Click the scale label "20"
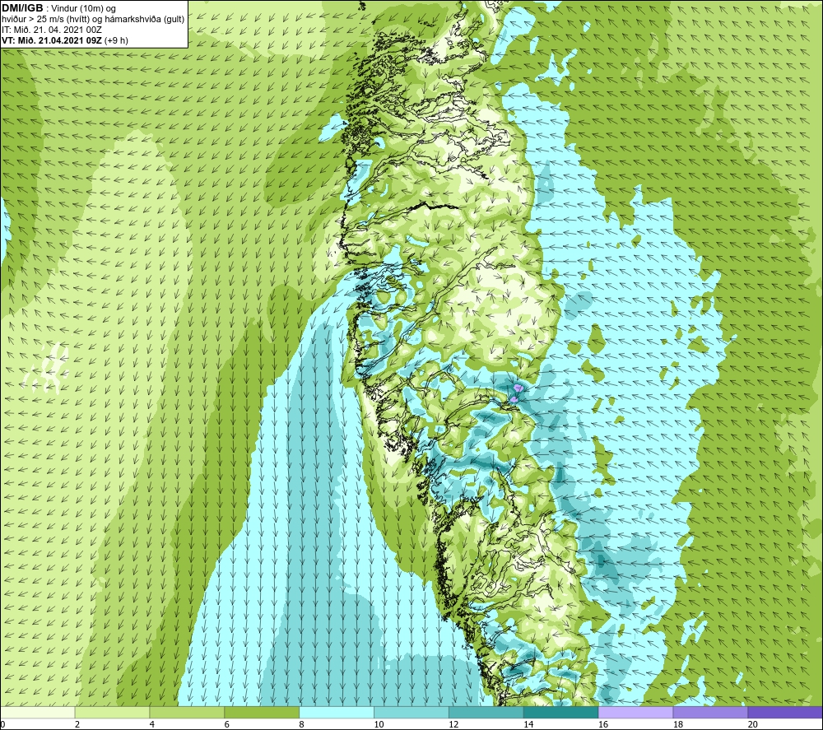The image size is (823, 730). [752, 724]
